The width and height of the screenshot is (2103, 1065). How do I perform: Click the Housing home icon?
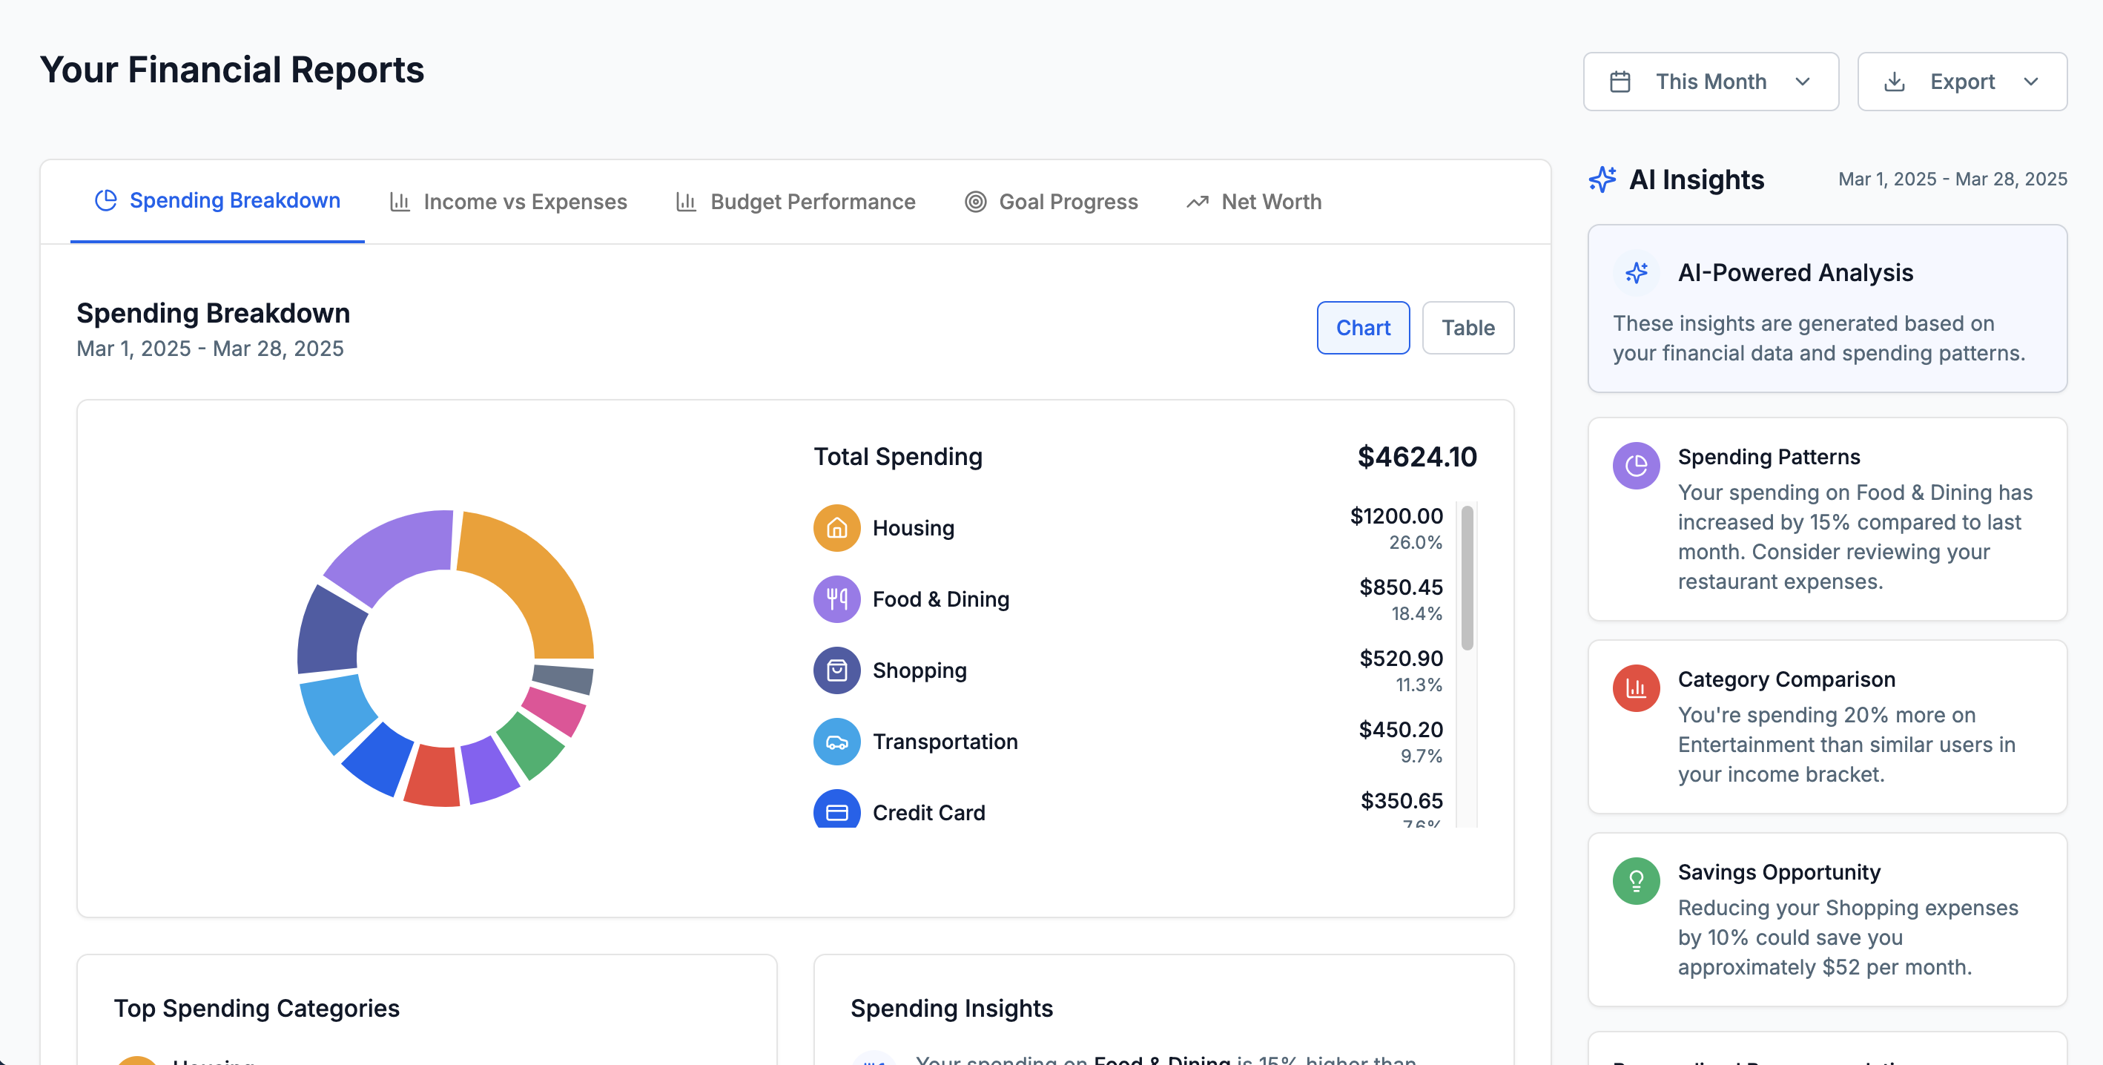pyautogui.click(x=836, y=527)
